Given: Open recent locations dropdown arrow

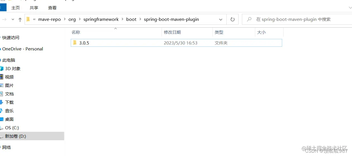Looking at the screenshot, I should pyautogui.click(x=13, y=19).
